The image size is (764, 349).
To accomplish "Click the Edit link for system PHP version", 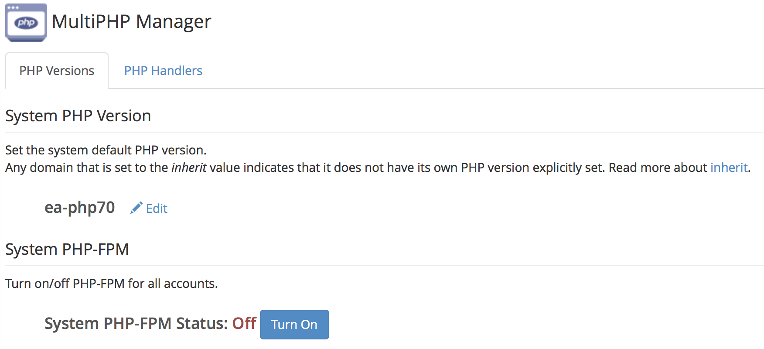I will coord(157,209).
